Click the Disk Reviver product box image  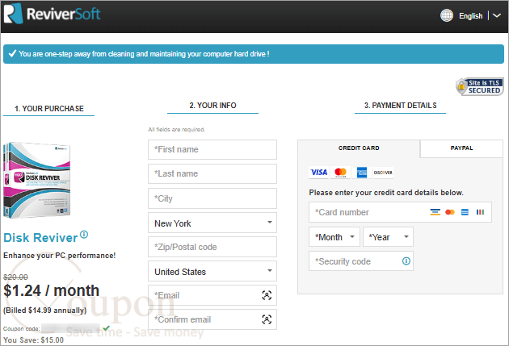pos(36,180)
